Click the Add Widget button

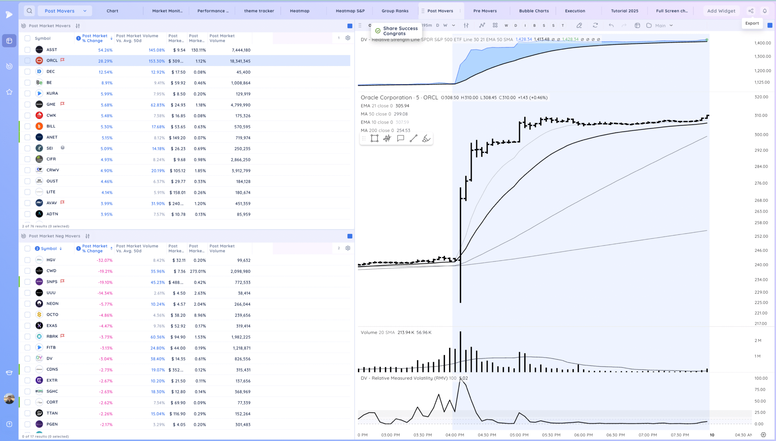pyautogui.click(x=721, y=11)
